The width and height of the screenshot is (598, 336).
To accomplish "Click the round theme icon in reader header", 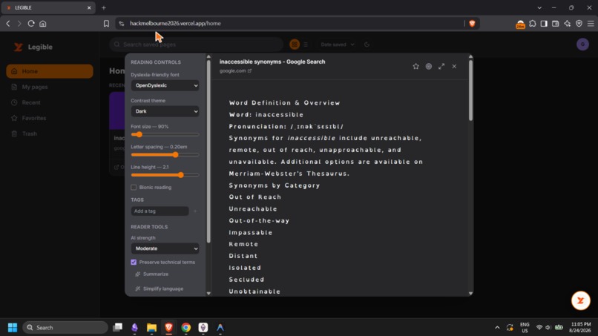I will click(429, 66).
